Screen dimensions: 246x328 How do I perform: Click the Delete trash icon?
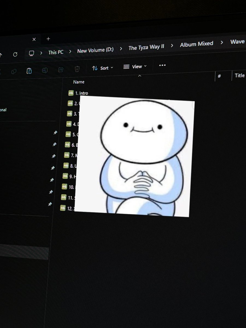[x=77, y=69]
